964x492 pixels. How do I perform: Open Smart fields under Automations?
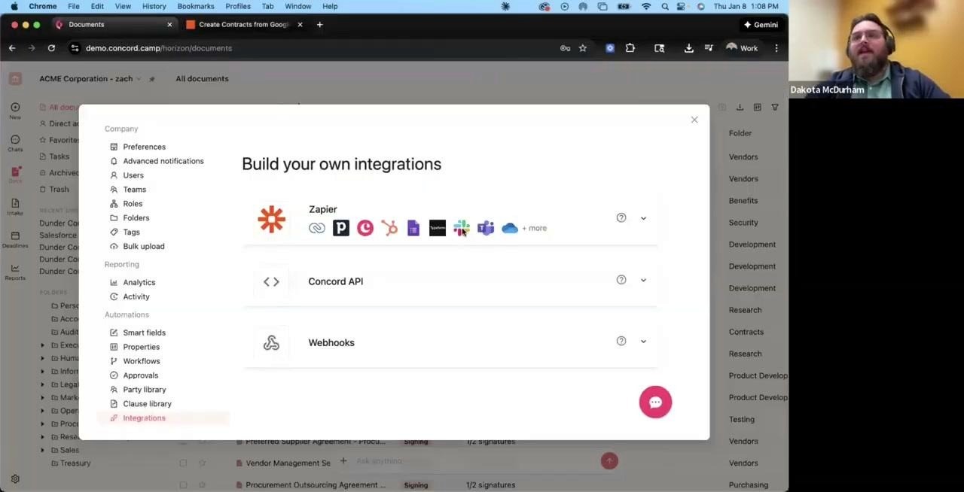pos(144,333)
